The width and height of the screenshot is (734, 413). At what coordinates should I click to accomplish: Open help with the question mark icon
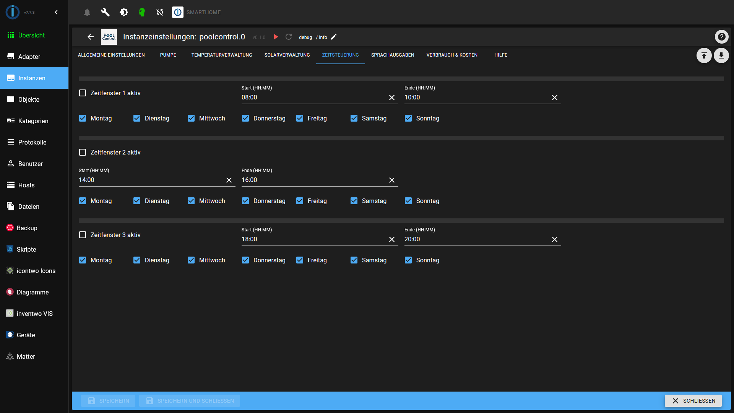[721, 37]
